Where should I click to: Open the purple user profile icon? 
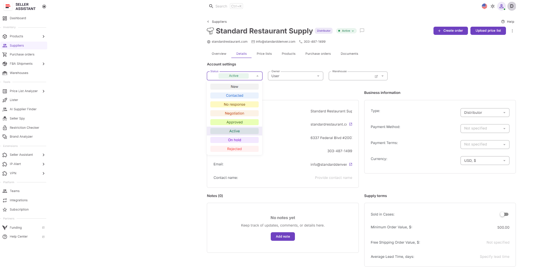tap(501, 6)
